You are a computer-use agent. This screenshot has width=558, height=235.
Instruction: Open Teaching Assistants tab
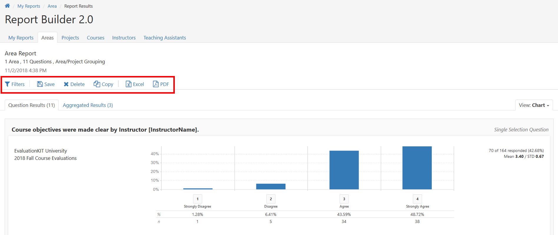(x=165, y=38)
